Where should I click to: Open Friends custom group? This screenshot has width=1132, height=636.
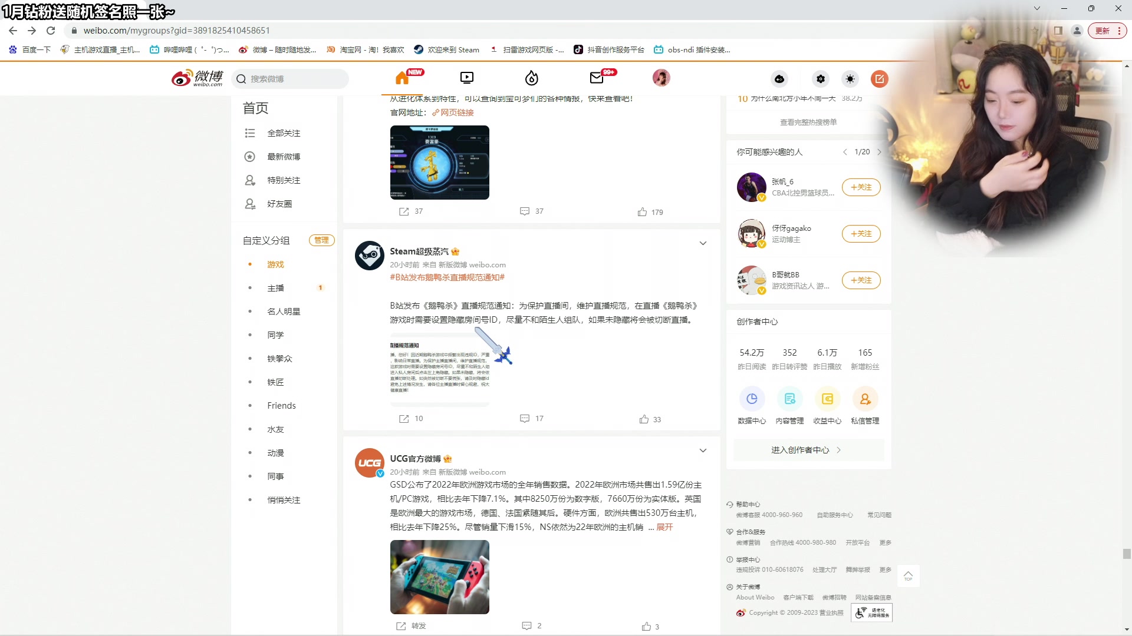click(281, 406)
